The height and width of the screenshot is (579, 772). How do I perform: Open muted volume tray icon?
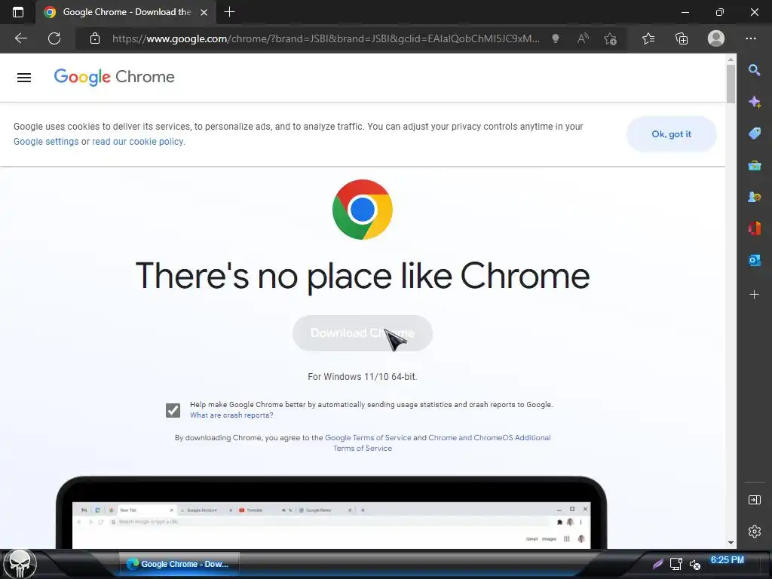coord(694,564)
